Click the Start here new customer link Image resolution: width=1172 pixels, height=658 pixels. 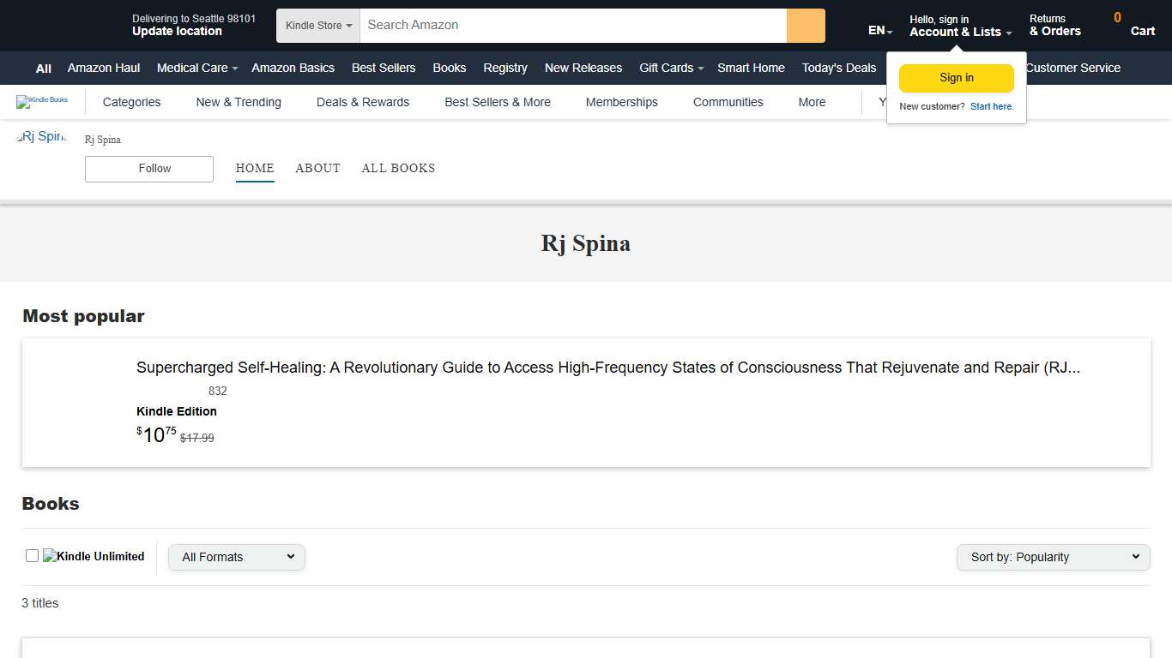992,106
